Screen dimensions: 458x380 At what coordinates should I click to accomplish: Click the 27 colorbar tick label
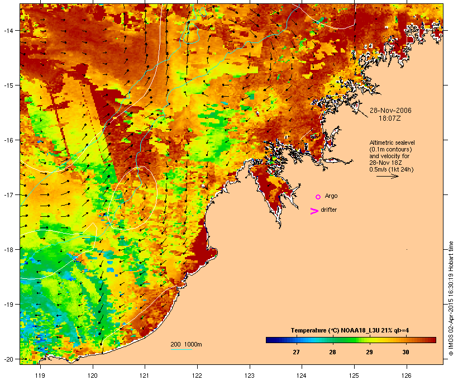(x=296, y=352)
